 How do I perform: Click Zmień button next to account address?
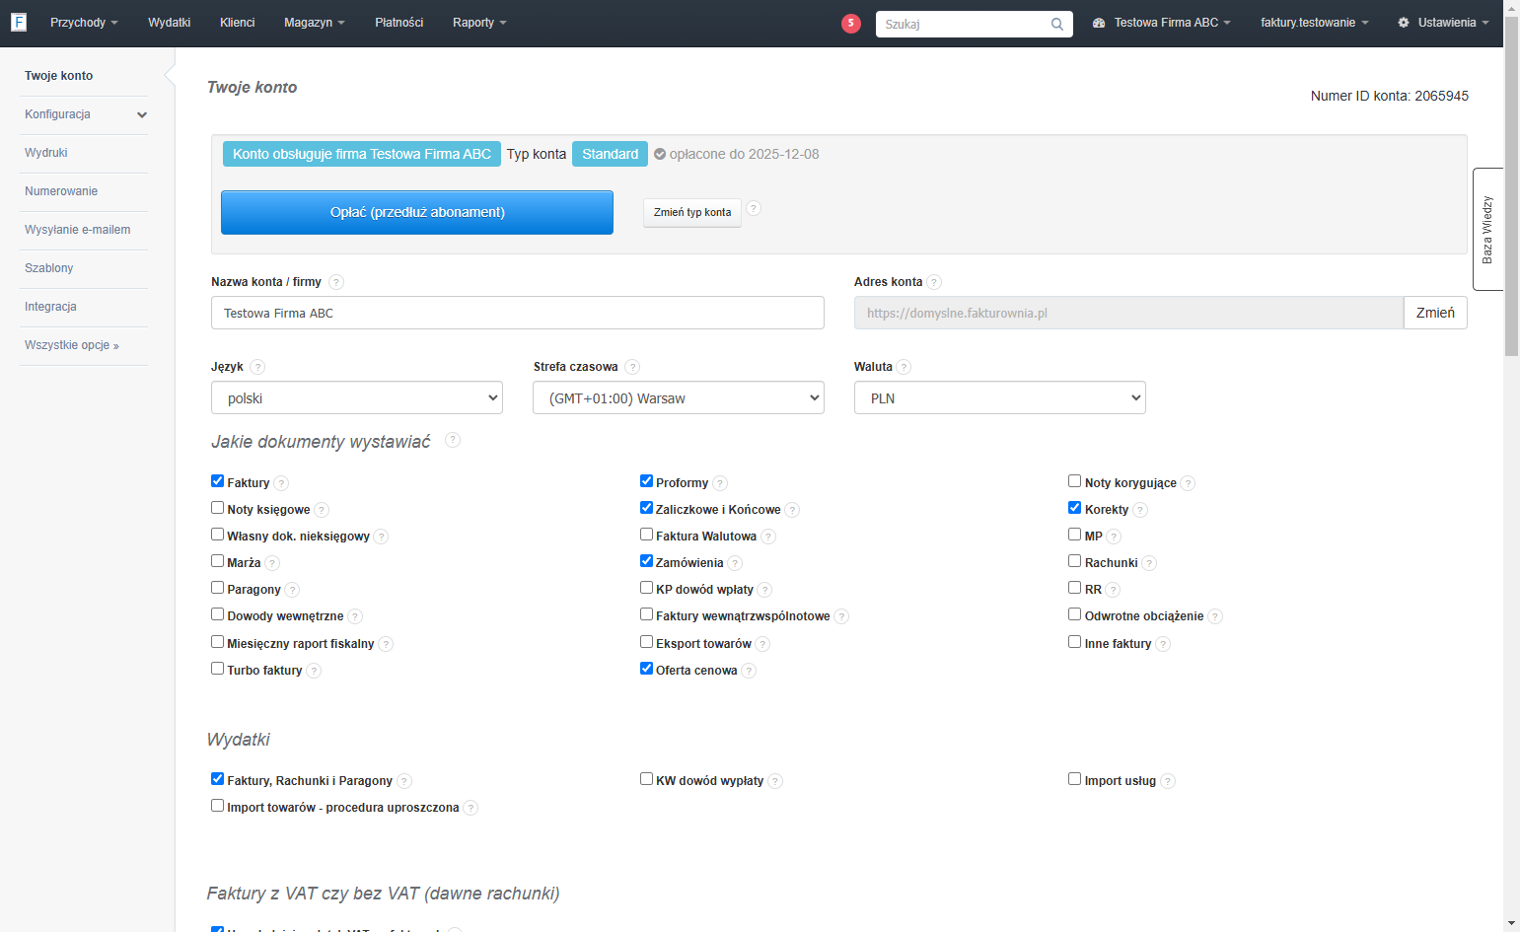1435,313
